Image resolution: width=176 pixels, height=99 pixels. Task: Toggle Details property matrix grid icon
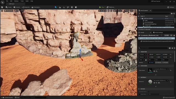coord(170,48)
